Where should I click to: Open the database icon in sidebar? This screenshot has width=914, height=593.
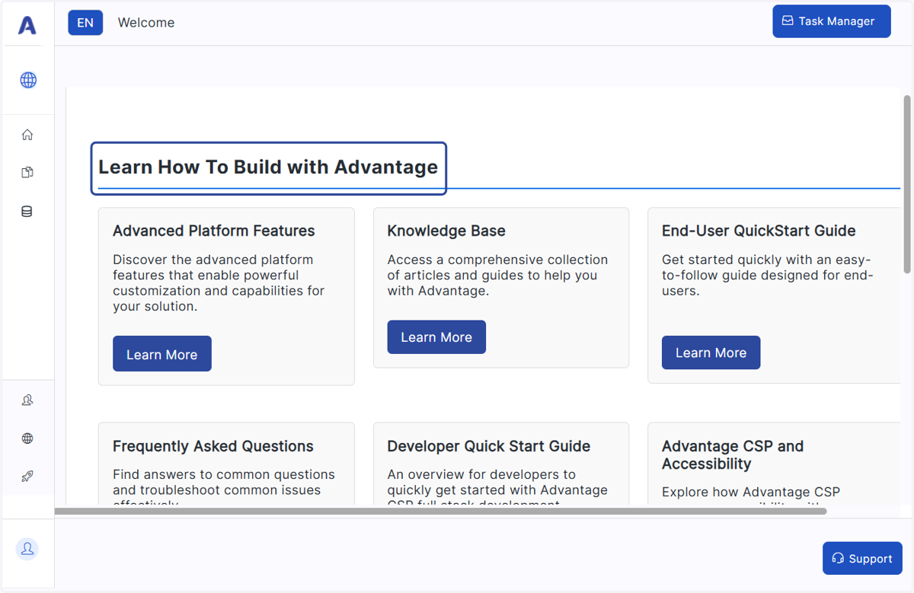click(x=27, y=212)
